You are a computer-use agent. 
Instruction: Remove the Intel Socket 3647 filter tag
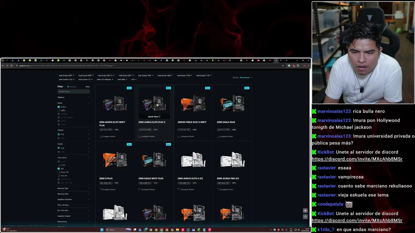click(x=93, y=75)
